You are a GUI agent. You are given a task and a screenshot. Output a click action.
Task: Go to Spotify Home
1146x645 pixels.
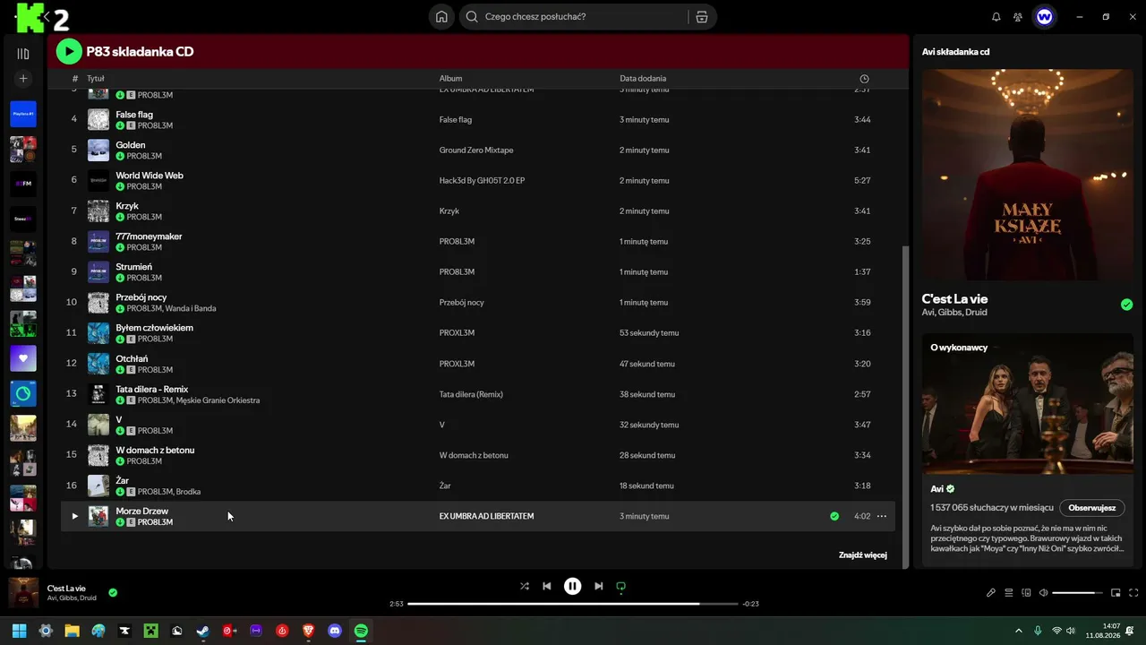point(441,17)
